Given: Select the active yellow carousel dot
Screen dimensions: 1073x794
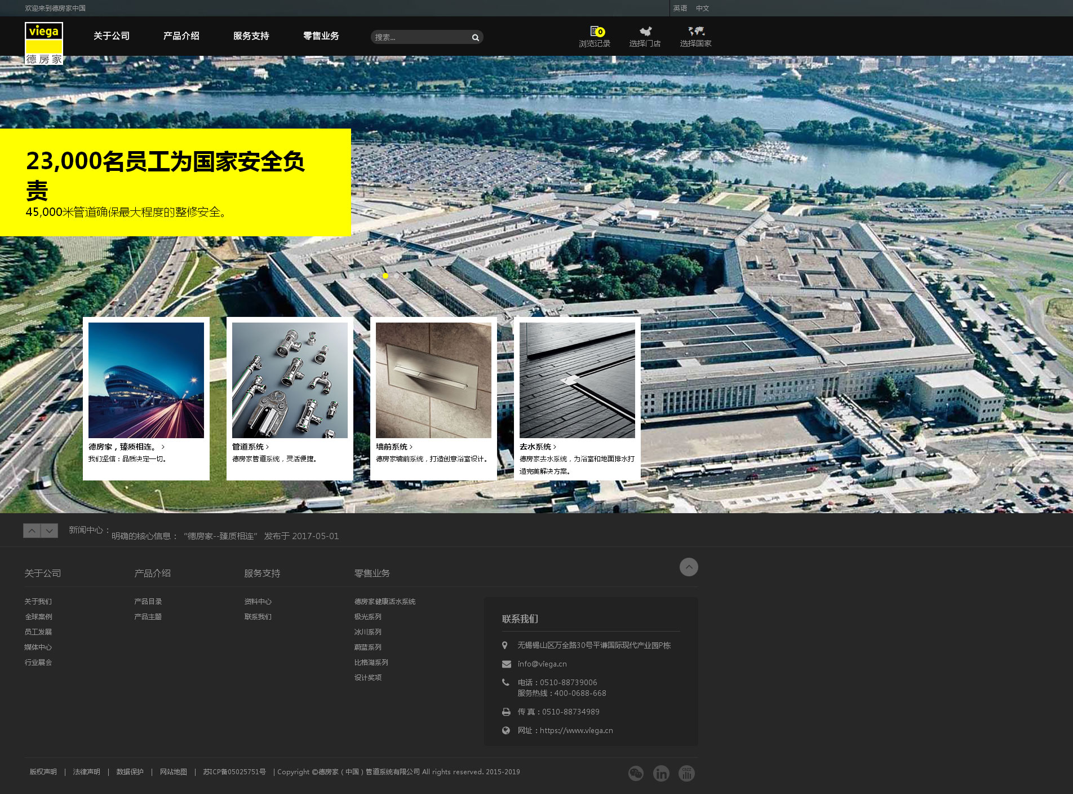Looking at the screenshot, I should click(x=385, y=276).
